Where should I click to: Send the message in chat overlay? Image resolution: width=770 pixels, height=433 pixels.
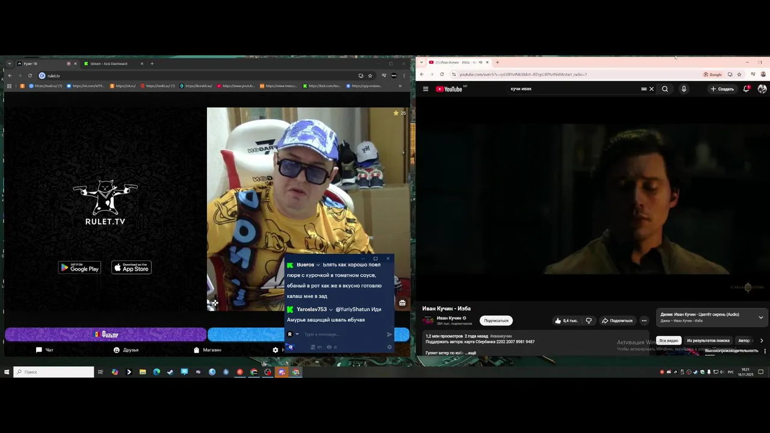(x=389, y=334)
